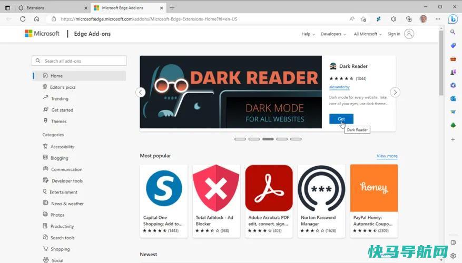Screen dimensions: 462x263
Task: Open the sidebar tools briefcase icon
Action: [453, 59]
